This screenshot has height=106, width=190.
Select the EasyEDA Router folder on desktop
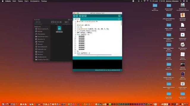click(169, 76)
